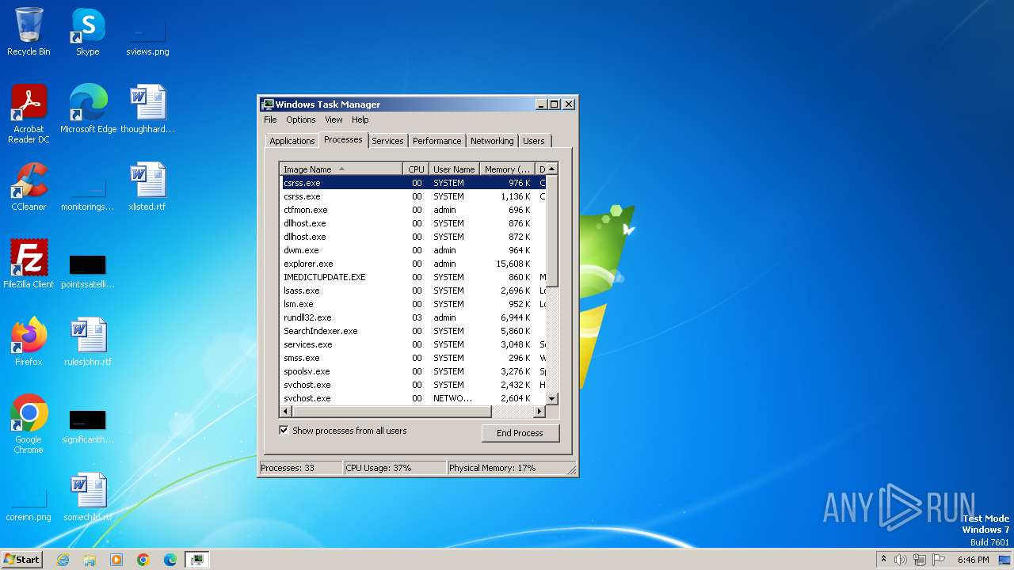Select xlisted.rtf document icon
Image resolution: width=1014 pixels, height=570 pixels.
(147, 187)
